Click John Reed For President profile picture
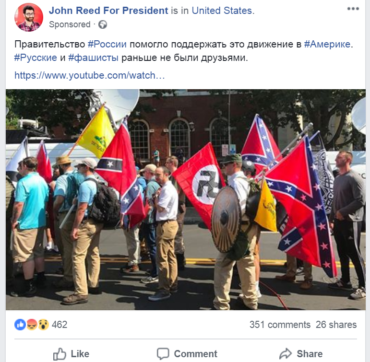Viewport: 370px width, 362px height. click(29, 17)
